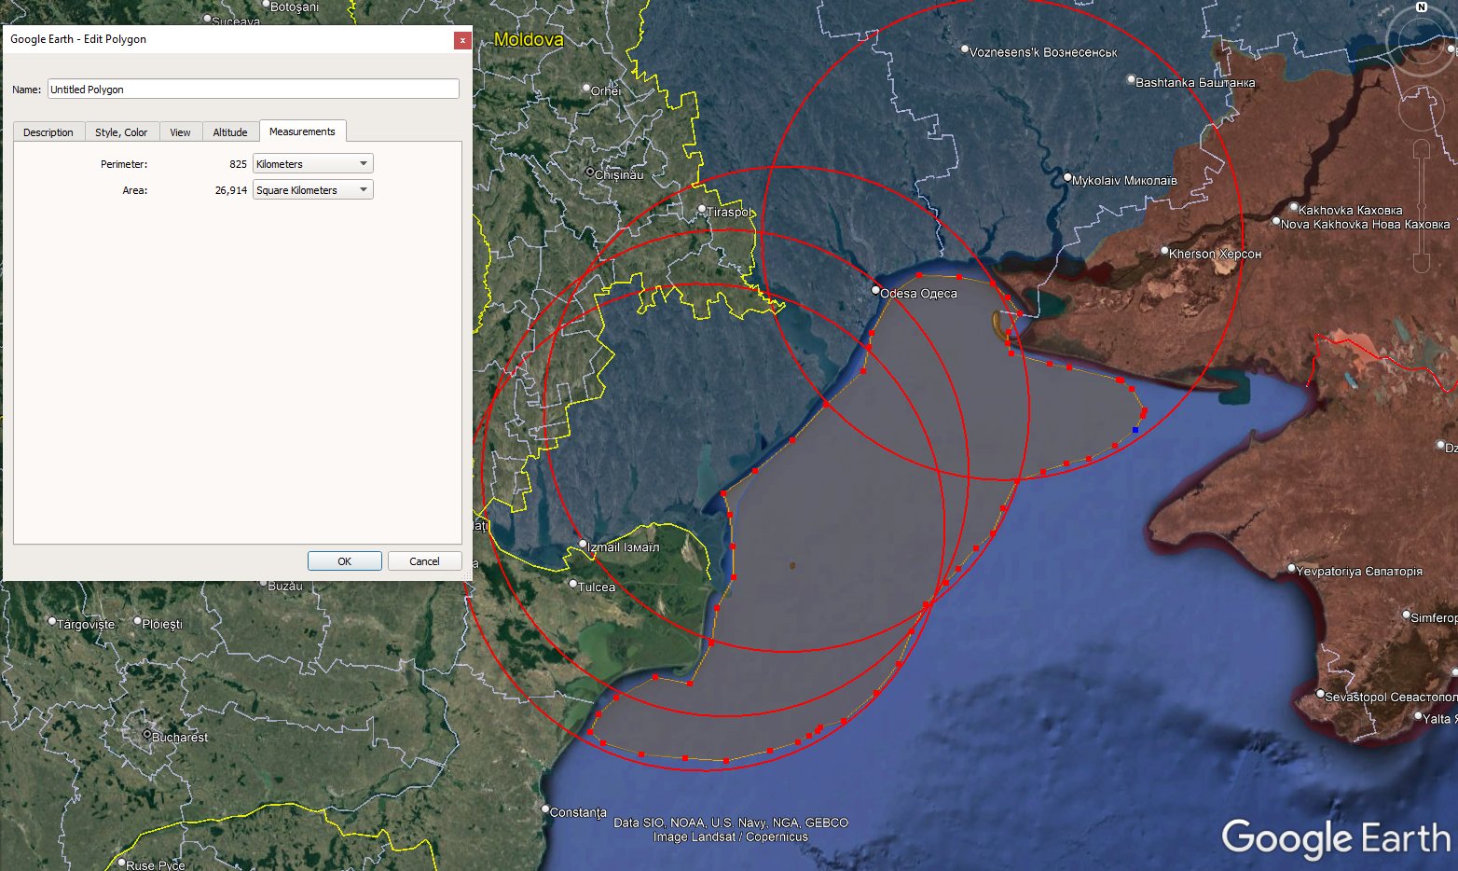Viewport: 1458px width, 871px height.
Task: Click the Moldova country label
Action: [529, 40]
